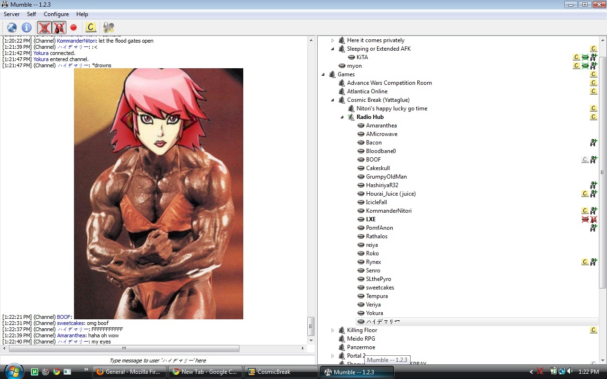The height and width of the screenshot is (379, 607).
Task: Expand the 'Here it comes privately' channel
Action: click(x=332, y=40)
